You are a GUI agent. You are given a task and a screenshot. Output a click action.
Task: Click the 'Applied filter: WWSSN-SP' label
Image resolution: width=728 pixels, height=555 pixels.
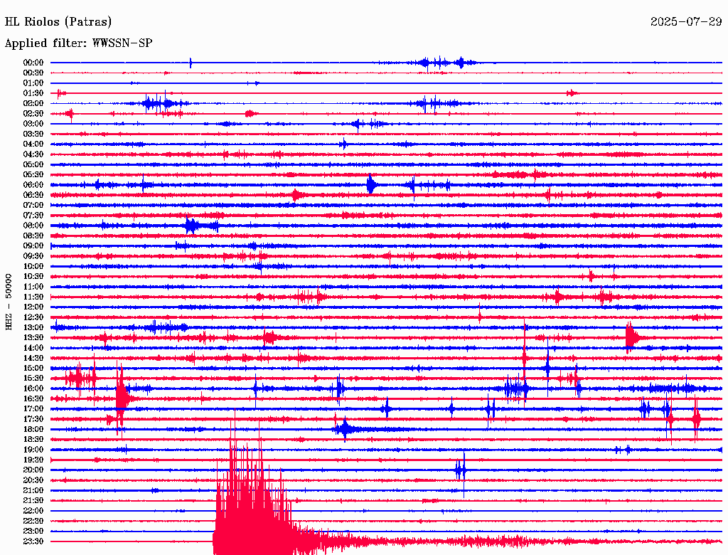[x=78, y=43]
